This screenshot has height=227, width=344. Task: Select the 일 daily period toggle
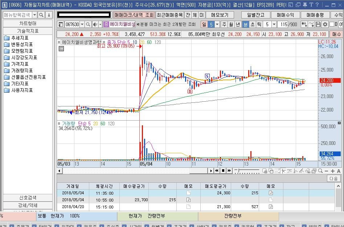click(x=204, y=24)
